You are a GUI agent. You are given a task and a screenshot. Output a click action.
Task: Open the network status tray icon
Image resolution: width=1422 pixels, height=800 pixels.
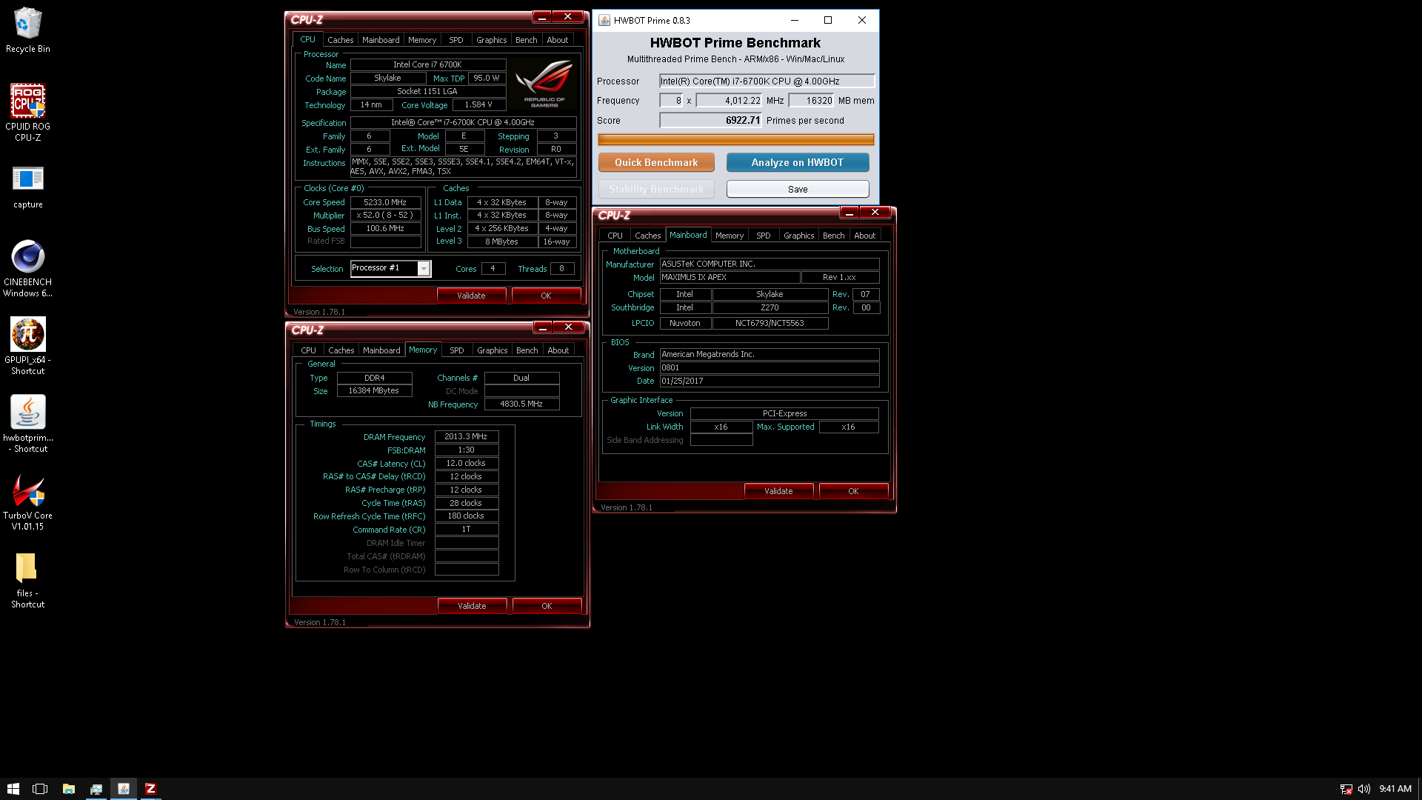click(x=1346, y=789)
